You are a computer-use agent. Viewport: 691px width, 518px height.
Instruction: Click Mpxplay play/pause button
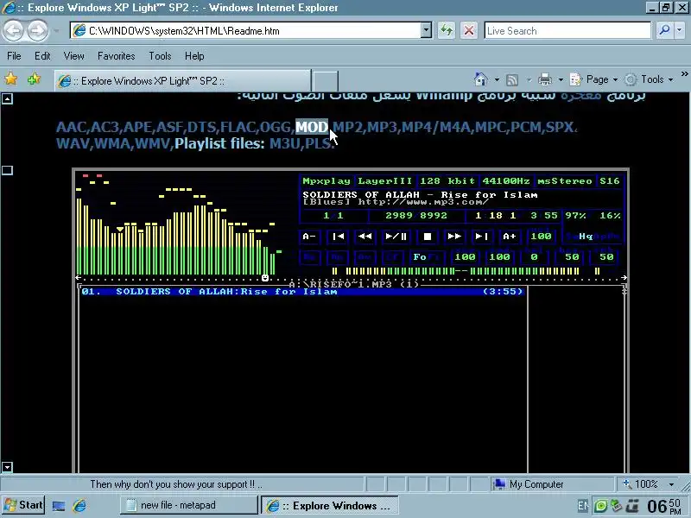396,237
